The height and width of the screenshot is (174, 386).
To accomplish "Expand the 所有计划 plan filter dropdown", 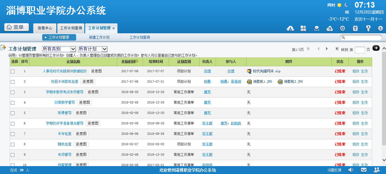I will tap(93, 49).
